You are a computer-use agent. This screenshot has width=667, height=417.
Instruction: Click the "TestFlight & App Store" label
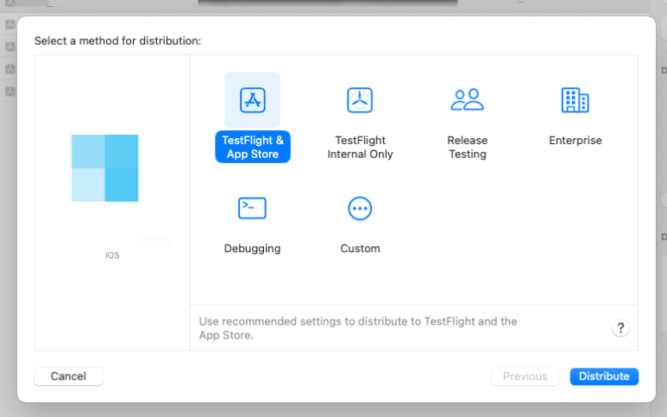[253, 147]
